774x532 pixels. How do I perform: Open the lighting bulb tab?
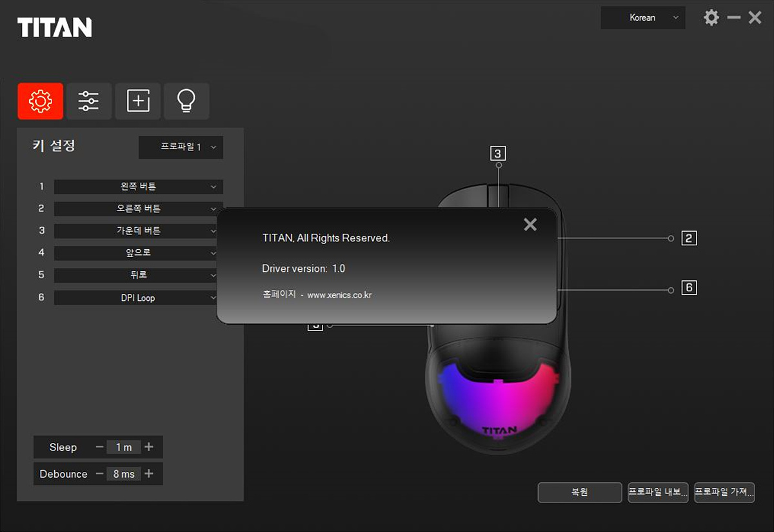point(186,101)
